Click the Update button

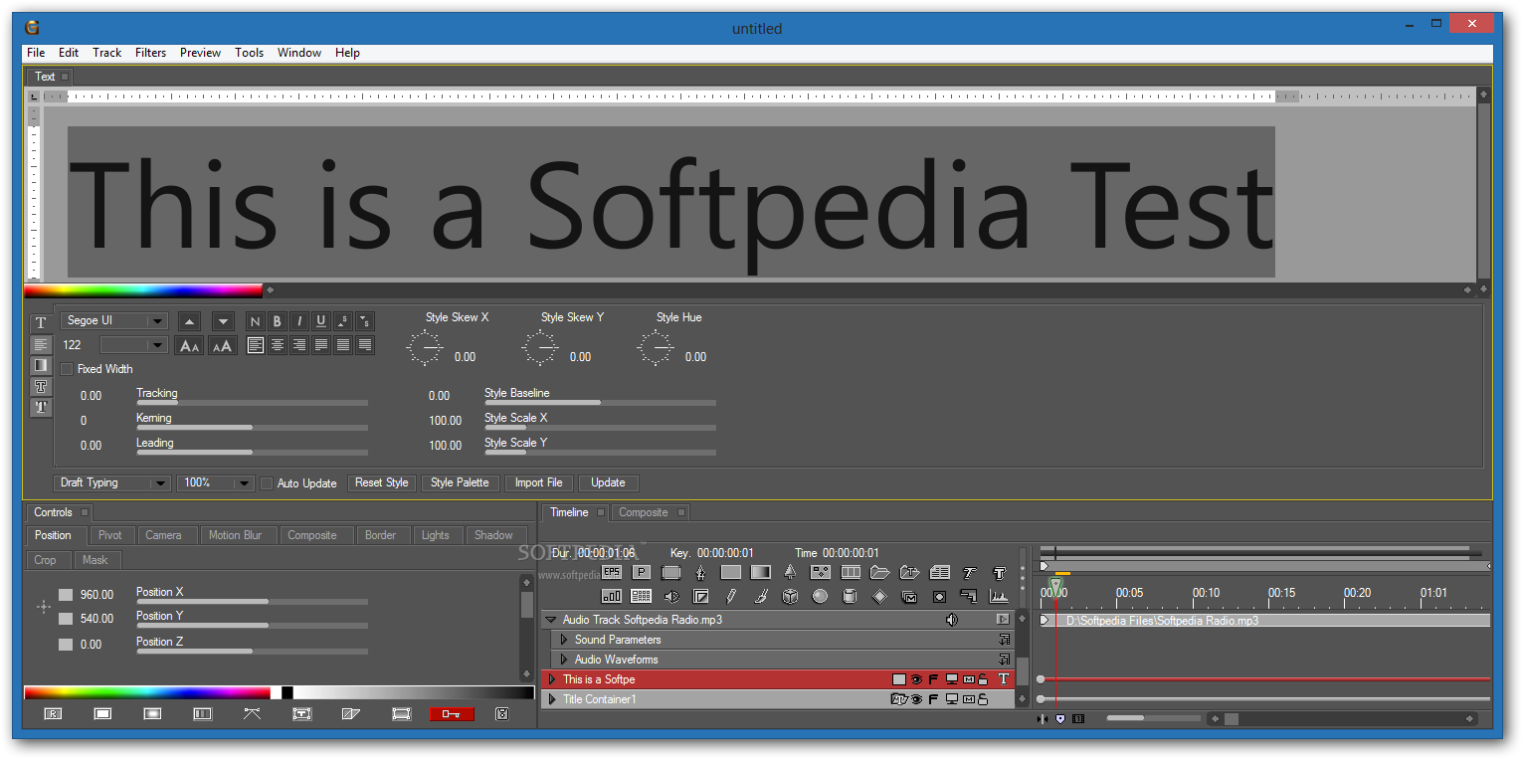pyautogui.click(x=608, y=482)
